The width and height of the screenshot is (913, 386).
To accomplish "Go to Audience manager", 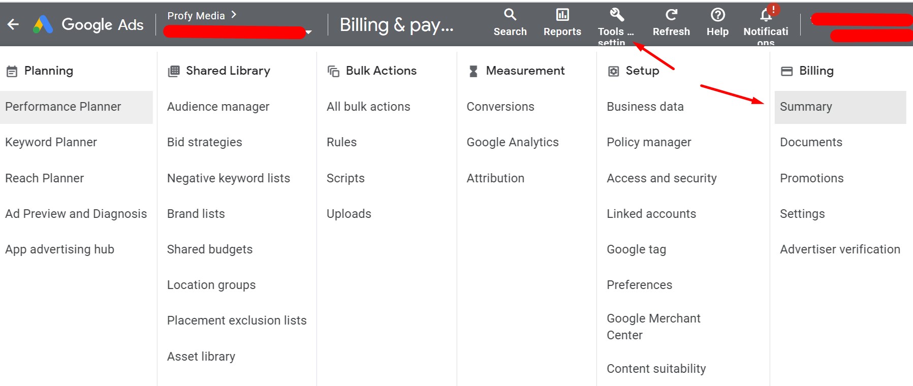I will (x=218, y=107).
